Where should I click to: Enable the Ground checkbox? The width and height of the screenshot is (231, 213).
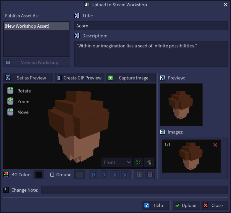[52, 175]
